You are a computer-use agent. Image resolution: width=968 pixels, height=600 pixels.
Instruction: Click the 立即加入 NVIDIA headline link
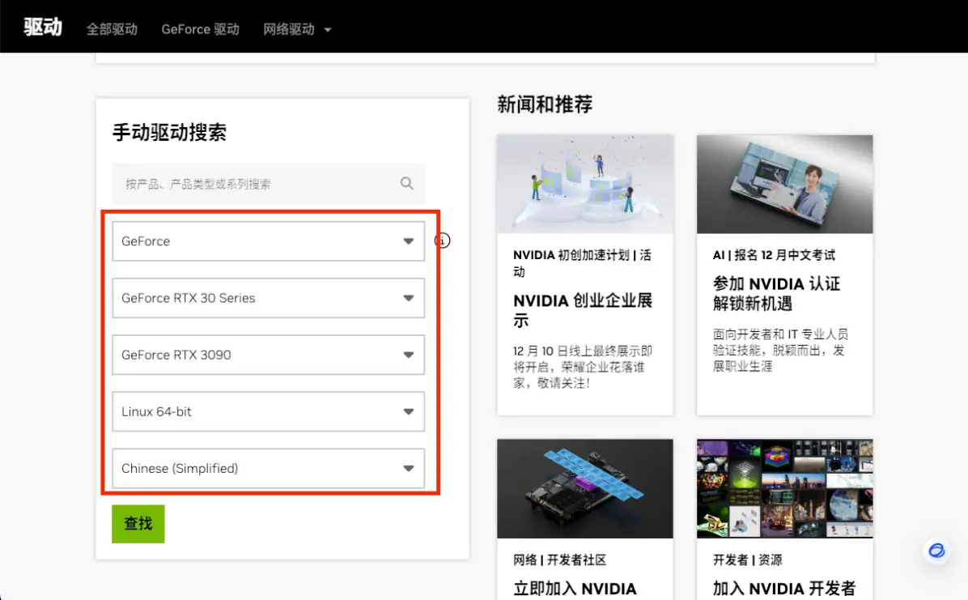coord(574,588)
